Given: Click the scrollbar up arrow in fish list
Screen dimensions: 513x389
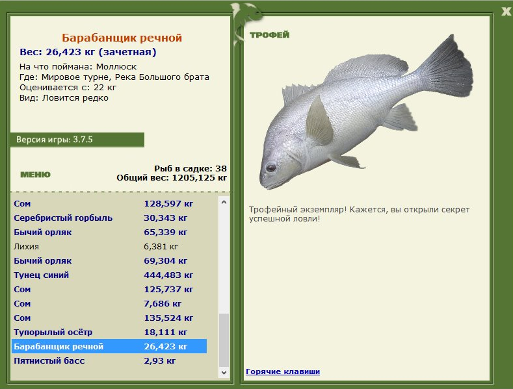Looking at the screenshot, I should click(x=224, y=202).
